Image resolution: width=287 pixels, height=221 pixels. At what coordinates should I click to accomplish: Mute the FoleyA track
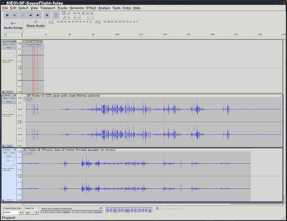[5, 98]
